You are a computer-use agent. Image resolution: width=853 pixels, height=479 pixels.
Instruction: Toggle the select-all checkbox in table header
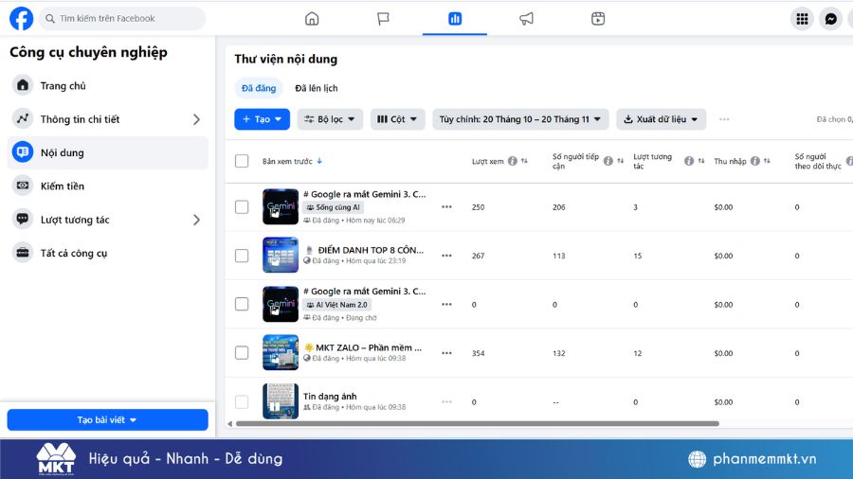[x=242, y=161]
